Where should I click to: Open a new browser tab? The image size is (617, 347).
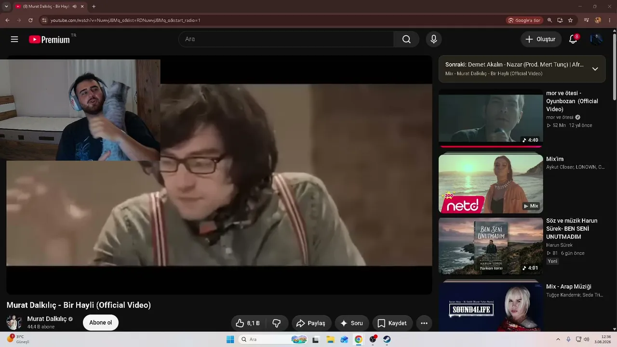pyautogui.click(x=94, y=7)
